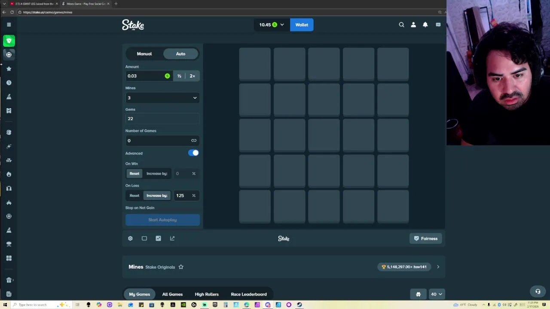Click the browser address bar URL
Viewport: 550px width, 309px height.
coord(48,12)
